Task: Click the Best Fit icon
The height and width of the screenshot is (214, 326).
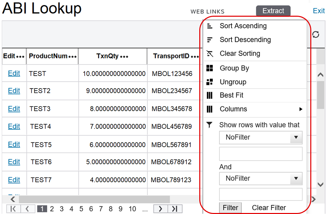Action: tap(210, 96)
